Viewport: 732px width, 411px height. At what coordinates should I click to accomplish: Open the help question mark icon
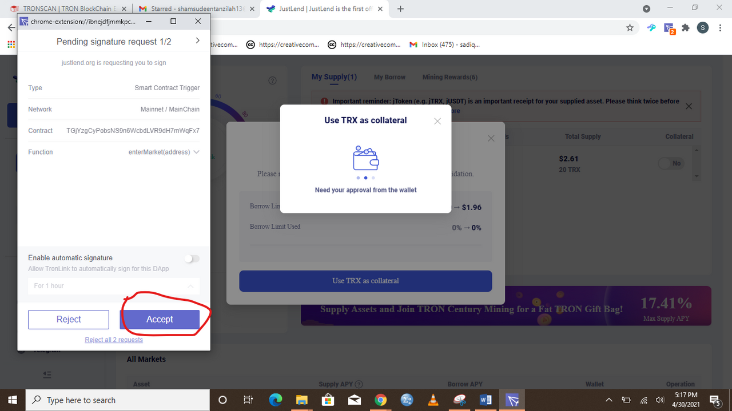tap(272, 80)
